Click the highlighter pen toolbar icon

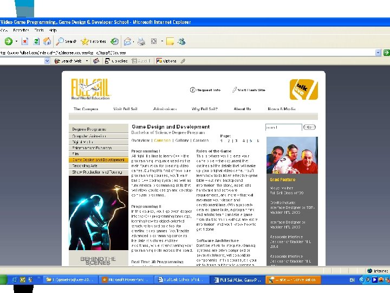(x=183, y=61)
